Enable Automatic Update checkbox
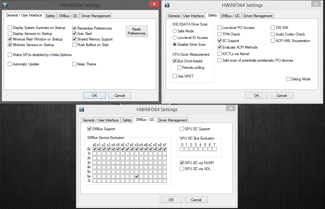The image size is (325, 209). coord(23,64)
